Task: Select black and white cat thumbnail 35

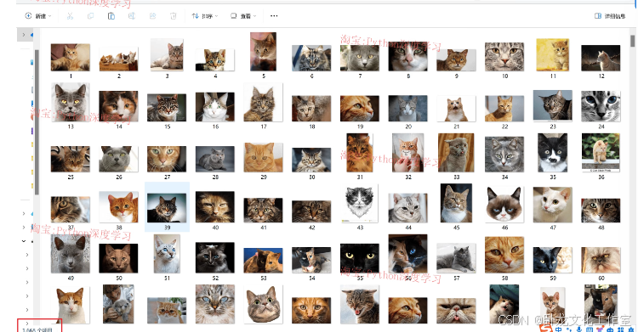Action: pos(553,152)
